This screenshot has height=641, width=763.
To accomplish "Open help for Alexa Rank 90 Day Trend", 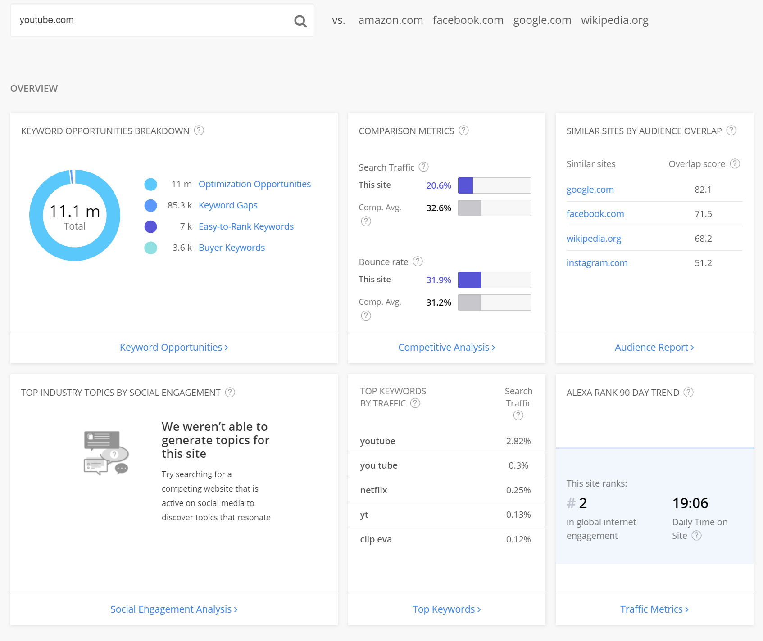I will pyautogui.click(x=688, y=392).
